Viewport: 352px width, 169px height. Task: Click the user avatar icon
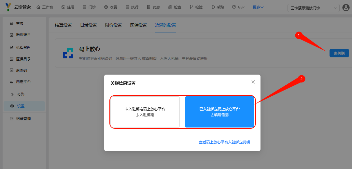[346, 8]
